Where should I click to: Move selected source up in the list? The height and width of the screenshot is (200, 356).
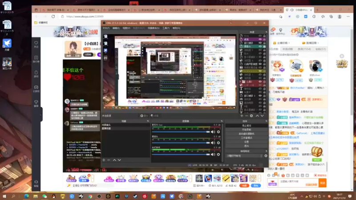257,116
